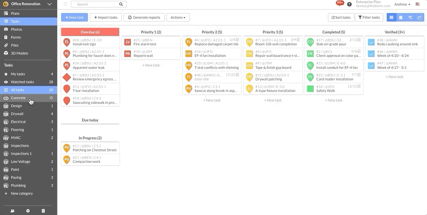Select Watched tasks list

[29, 82]
